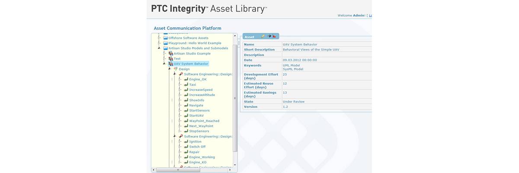This screenshot has width=519, height=173.
Task: Collapse the Software Engineering::Design node above Ignition
Action: (175, 137)
